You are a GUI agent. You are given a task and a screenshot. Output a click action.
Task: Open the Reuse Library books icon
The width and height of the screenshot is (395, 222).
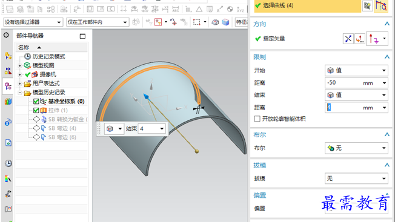[8, 102]
